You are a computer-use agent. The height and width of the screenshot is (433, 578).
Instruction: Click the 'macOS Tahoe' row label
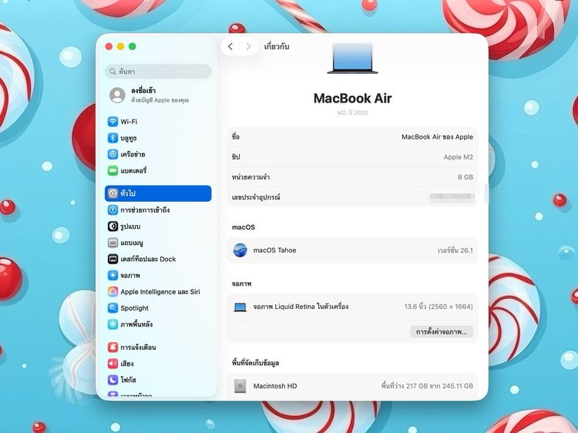coord(274,250)
